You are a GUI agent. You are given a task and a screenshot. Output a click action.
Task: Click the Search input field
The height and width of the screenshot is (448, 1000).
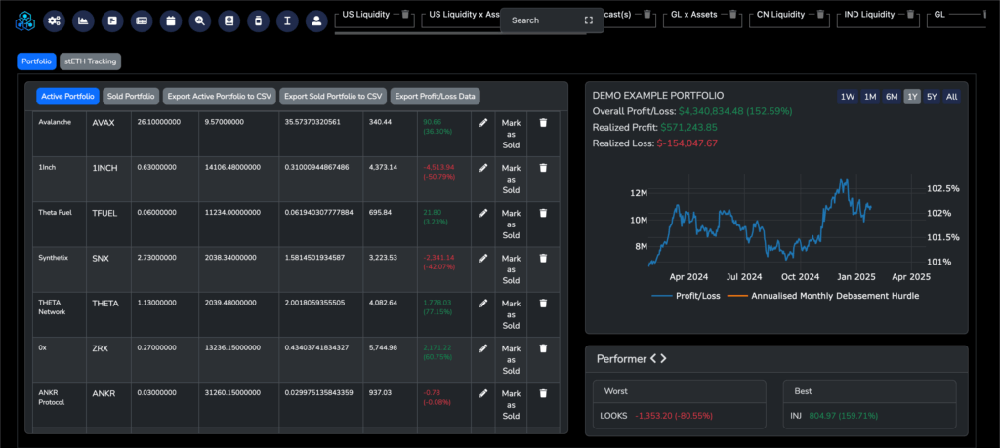pyautogui.click(x=542, y=20)
